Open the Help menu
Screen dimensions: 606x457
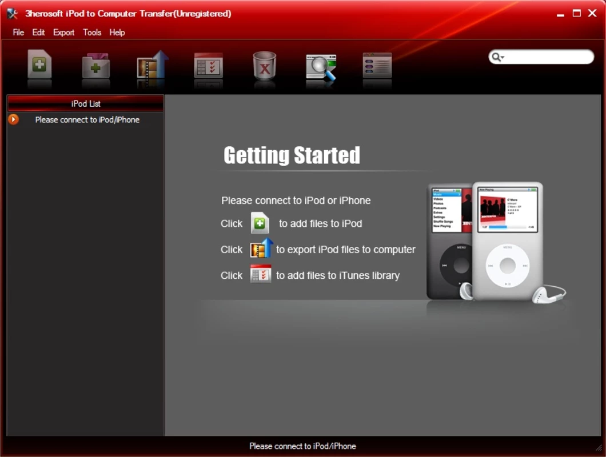point(117,33)
